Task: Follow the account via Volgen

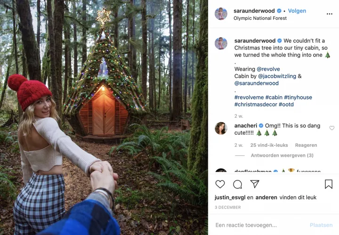Action: point(297,10)
